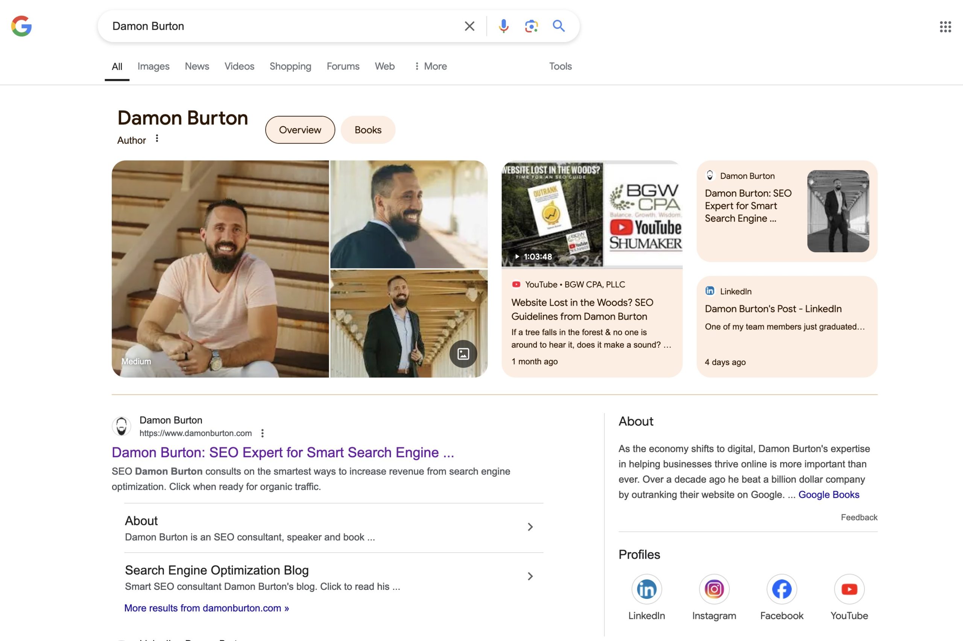The image size is (963, 641).
Task: Open the Tools options
Action: point(560,66)
